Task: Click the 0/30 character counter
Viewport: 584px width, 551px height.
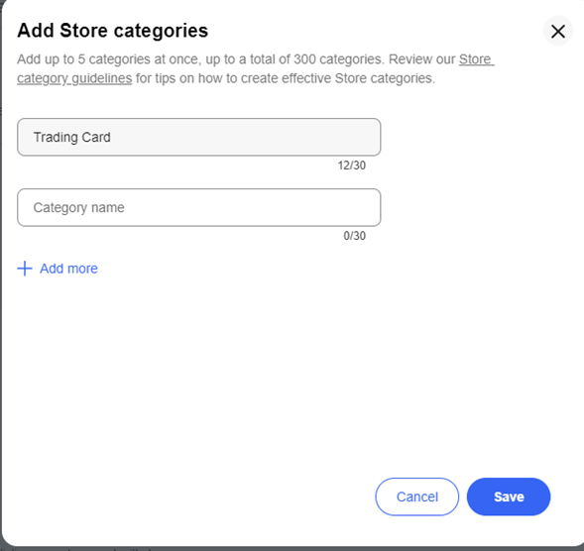Action: [x=354, y=236]
